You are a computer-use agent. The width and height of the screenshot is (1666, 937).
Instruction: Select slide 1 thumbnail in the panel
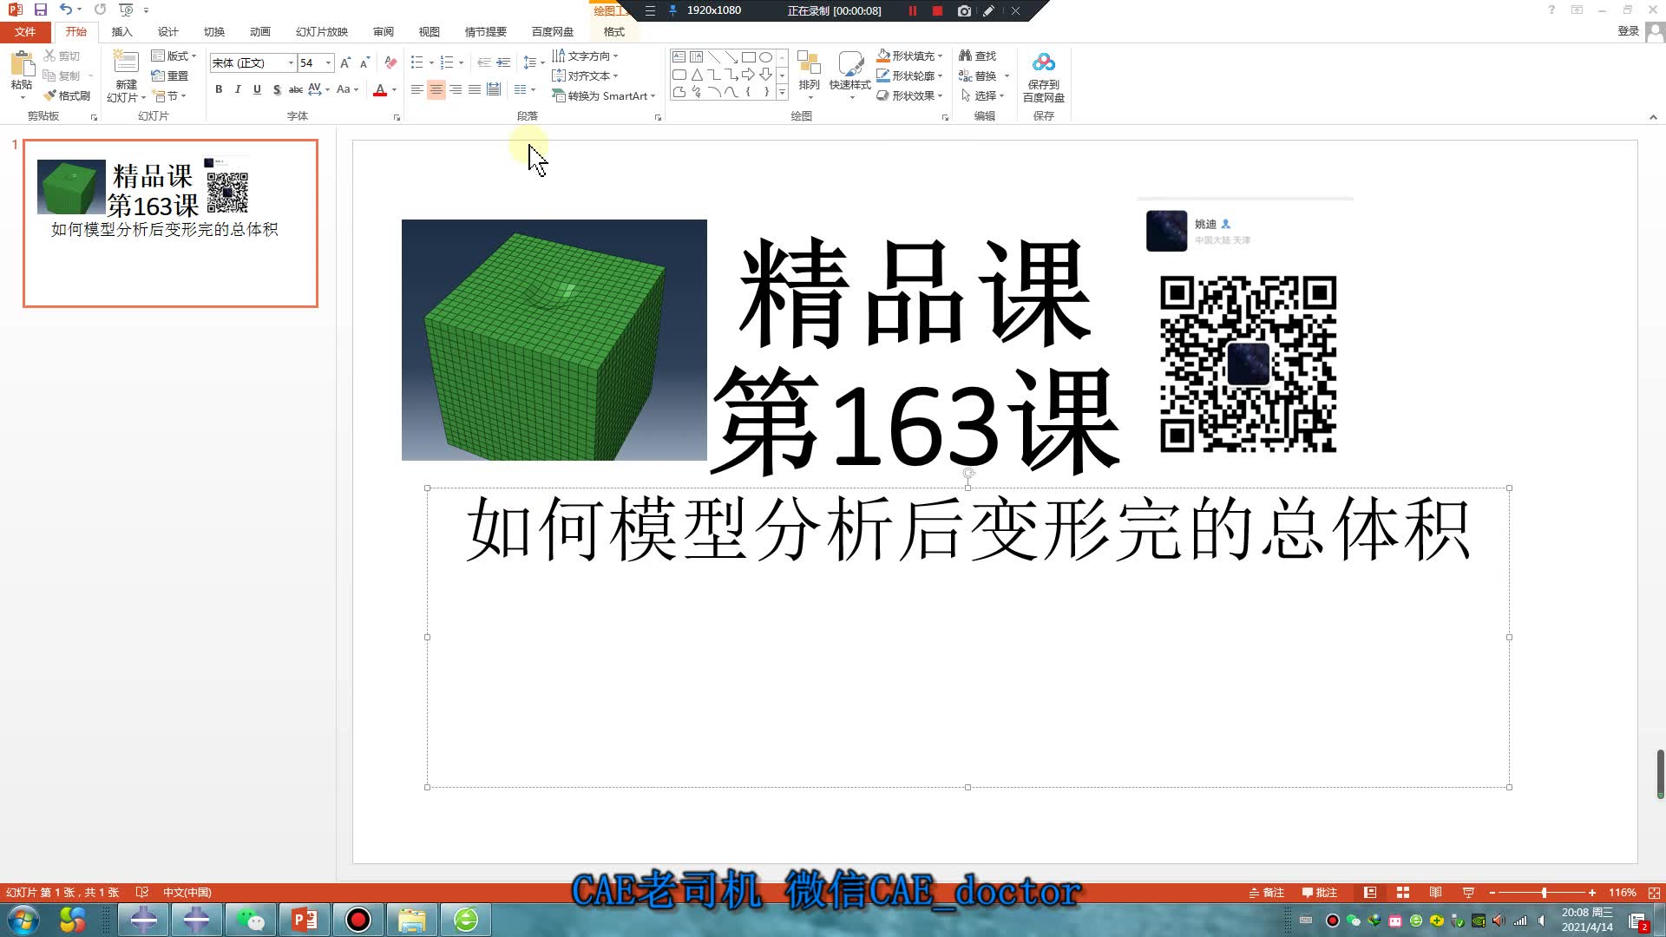[169, 221]
